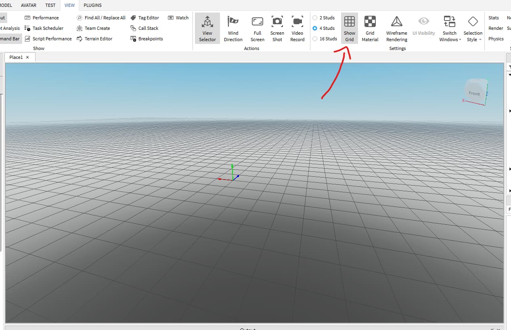Toggle Show Grid off
Viewport: 511px width, 330px height.
click(349, 28)
